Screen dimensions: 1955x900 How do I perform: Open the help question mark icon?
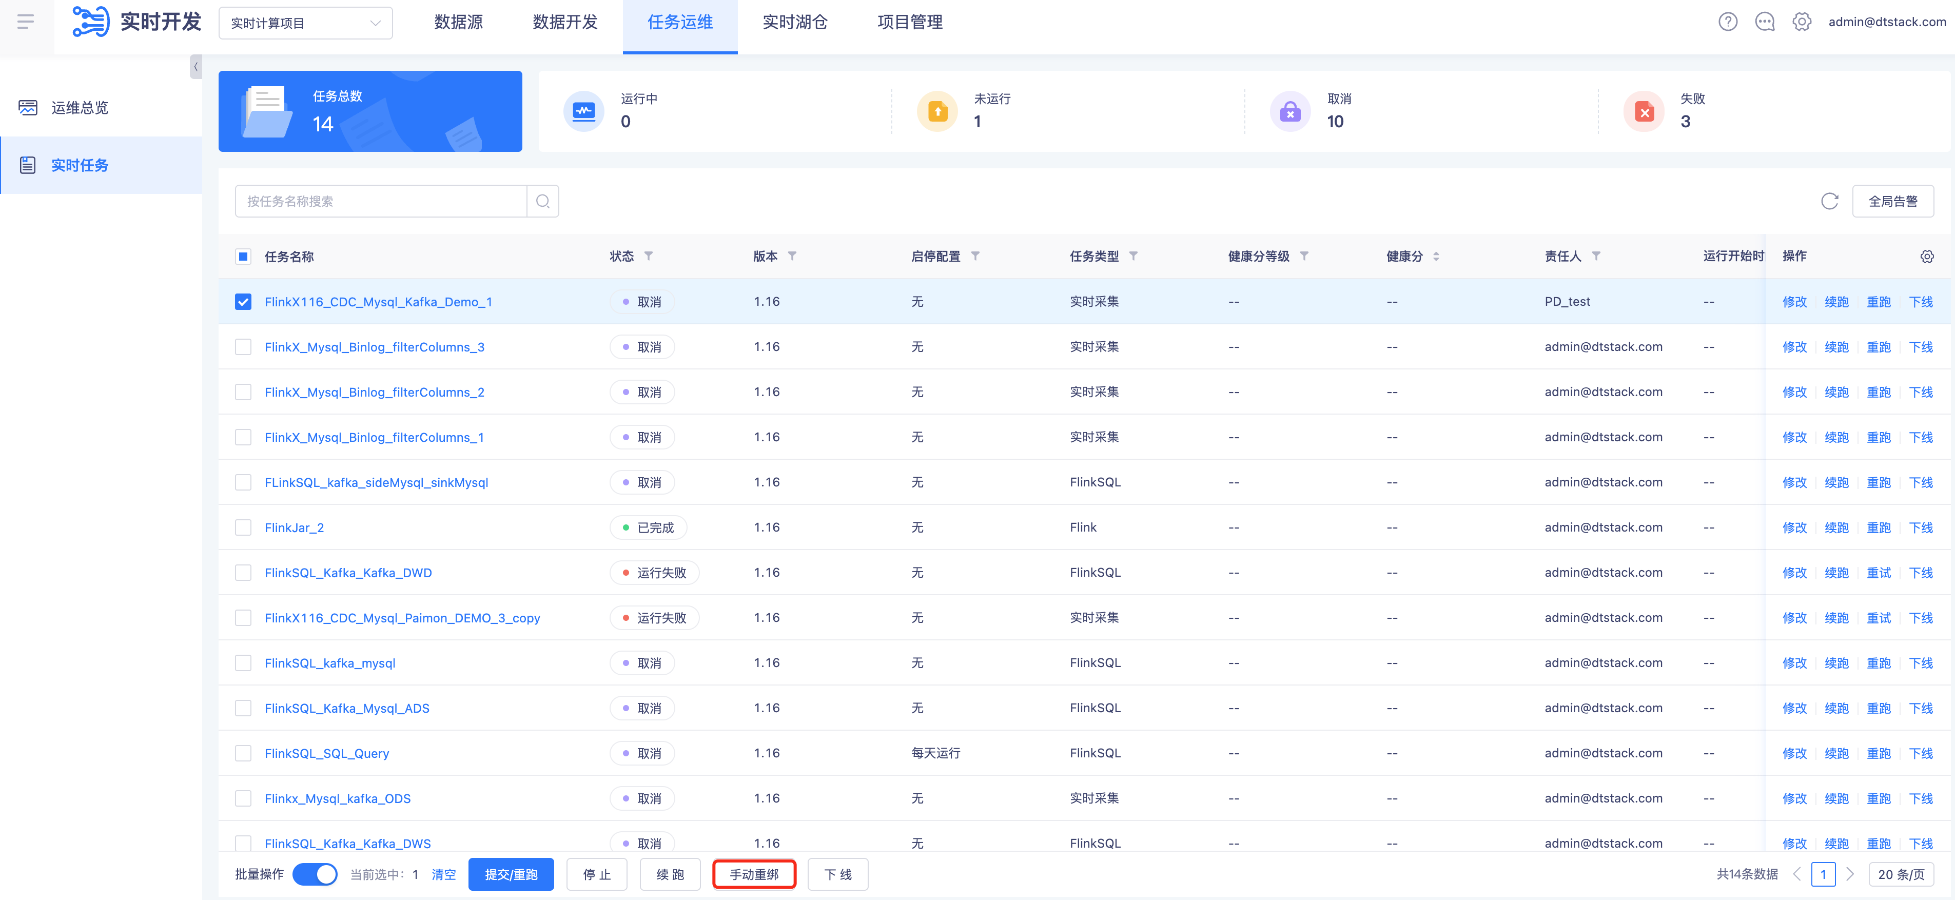1728,22
